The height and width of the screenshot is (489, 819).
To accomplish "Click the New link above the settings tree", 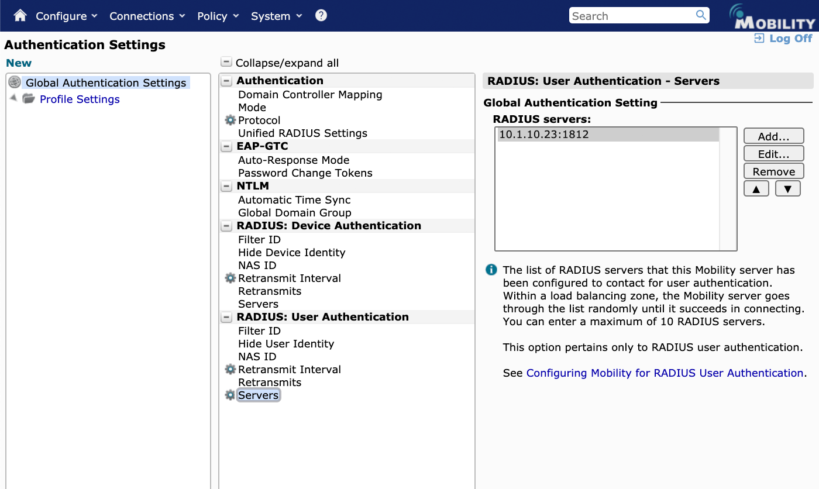I will click(18, 63).
